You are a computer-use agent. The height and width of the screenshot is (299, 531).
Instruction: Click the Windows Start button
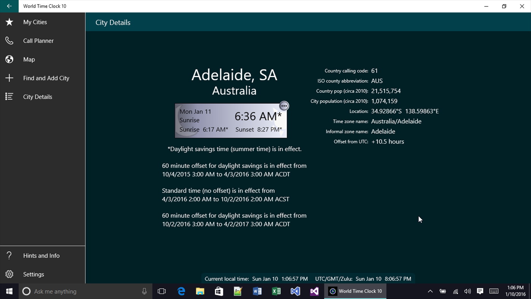tap(9, 291)
